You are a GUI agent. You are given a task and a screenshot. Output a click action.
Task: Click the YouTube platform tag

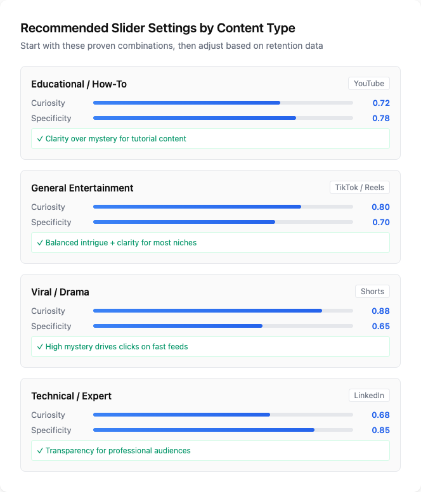[369, 84]
